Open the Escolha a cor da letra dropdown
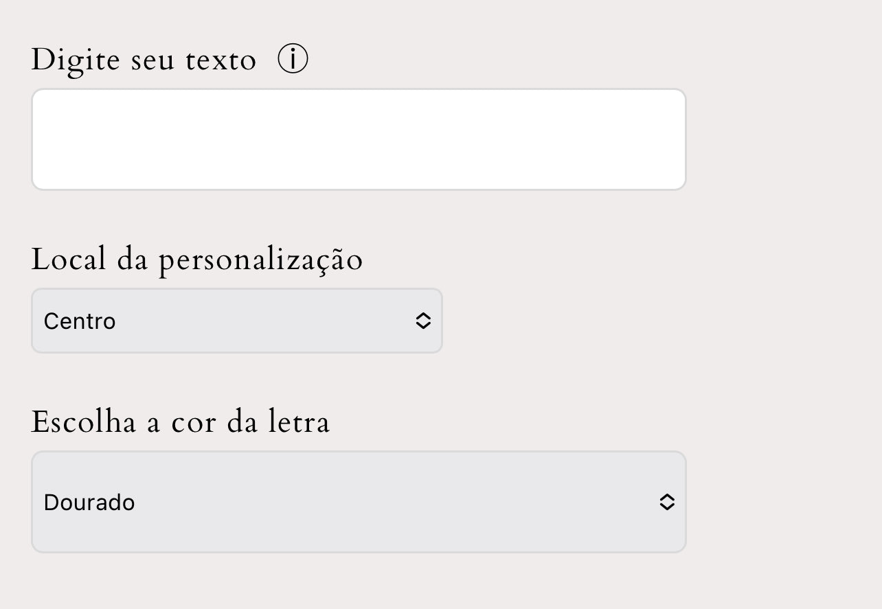This screenshot has width=882, height=609. (x=359, y=502)
